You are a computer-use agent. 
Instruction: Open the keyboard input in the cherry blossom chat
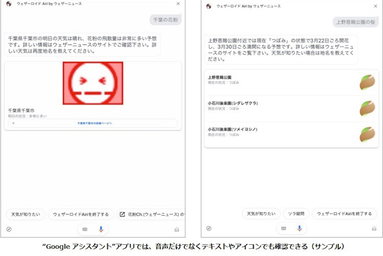[283, 229]
